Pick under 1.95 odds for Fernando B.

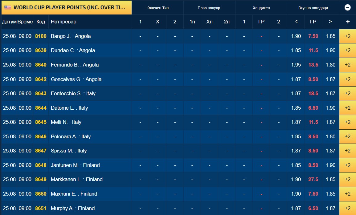click(296, 65)
